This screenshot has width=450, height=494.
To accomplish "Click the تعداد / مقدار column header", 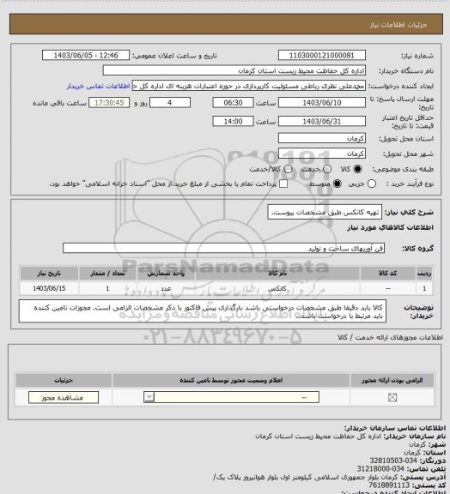I will [107, 274].
